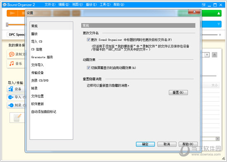Click the 重置 (R) button
Screen dimensions: 227x162
(178, 93)
